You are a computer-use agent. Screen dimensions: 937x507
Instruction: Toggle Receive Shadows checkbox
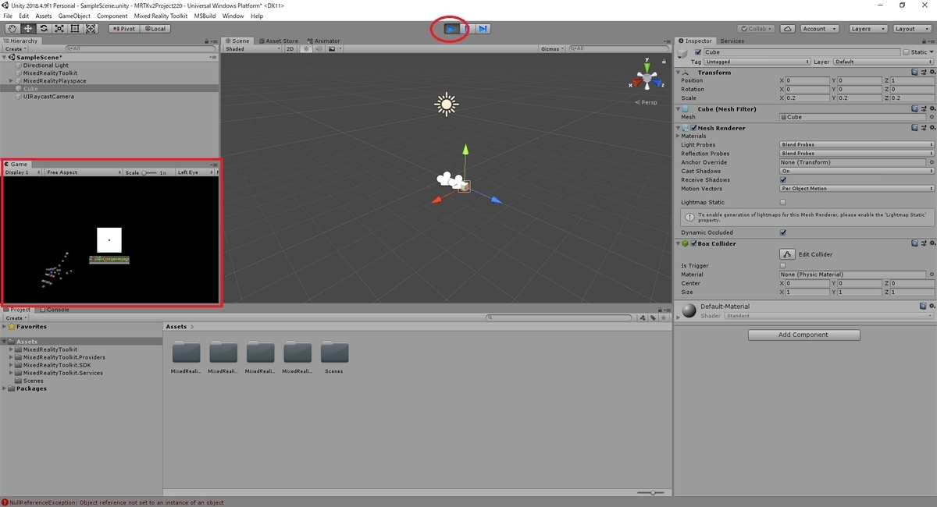click(x=783, y=180)
